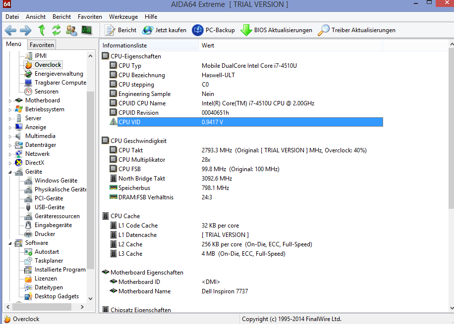Click the Back navigation arrow
Viewport: 454px width, 324px height.
pos(11,30)
